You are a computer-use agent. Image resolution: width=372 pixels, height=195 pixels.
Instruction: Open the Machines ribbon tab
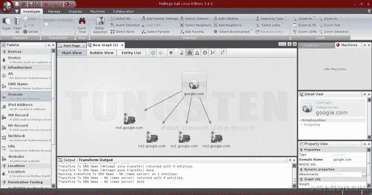click(97, 12)
